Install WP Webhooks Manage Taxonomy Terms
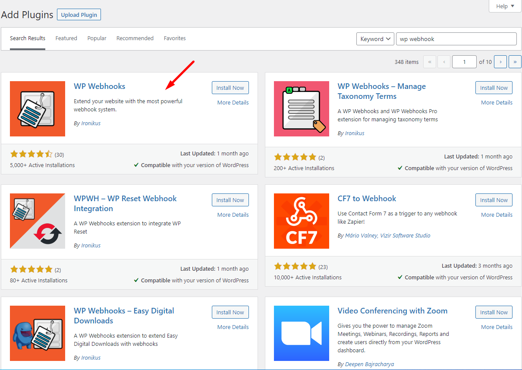Screen dimensions: 522x370 click(494, 88)
